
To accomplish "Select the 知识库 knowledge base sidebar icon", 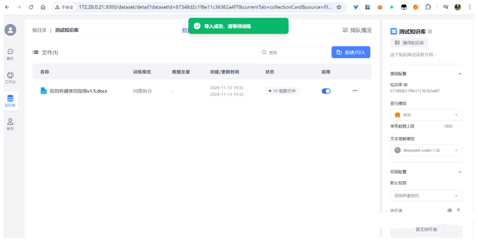I will click(10, 101).
